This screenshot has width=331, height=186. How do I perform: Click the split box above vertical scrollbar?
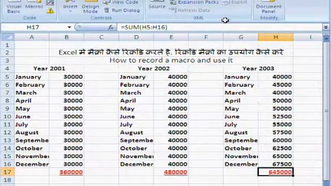326,34
